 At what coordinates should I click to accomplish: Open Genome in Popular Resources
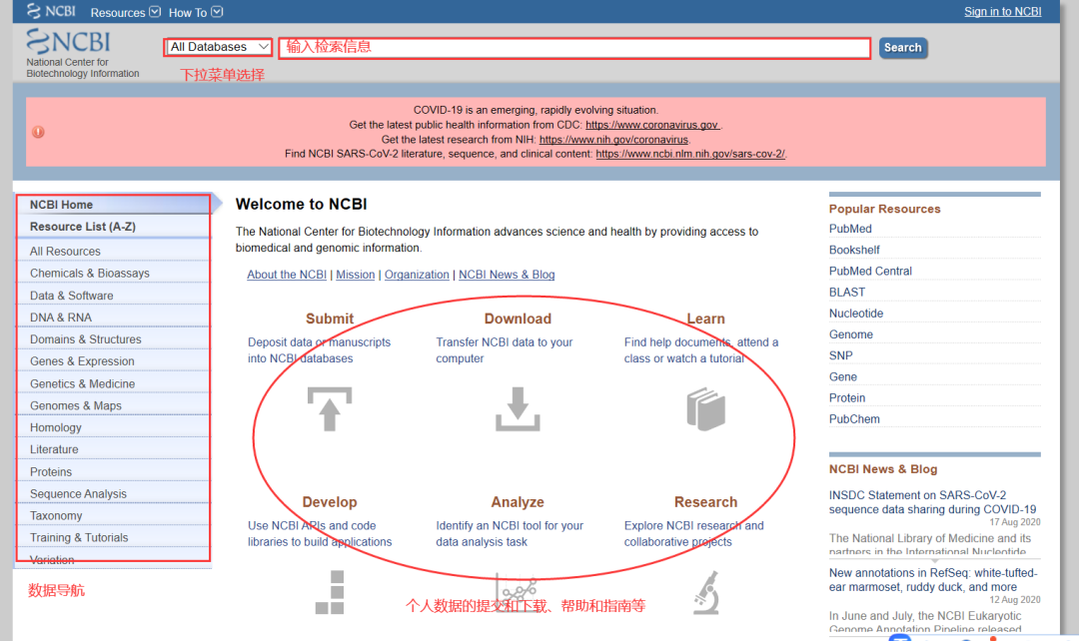click(x=851, y=334)
